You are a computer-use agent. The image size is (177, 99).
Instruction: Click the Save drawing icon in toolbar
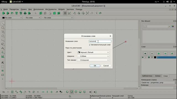click(17, 13)
